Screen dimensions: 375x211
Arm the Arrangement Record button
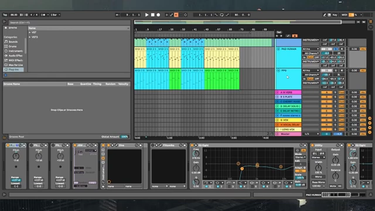tap(158, 15)
